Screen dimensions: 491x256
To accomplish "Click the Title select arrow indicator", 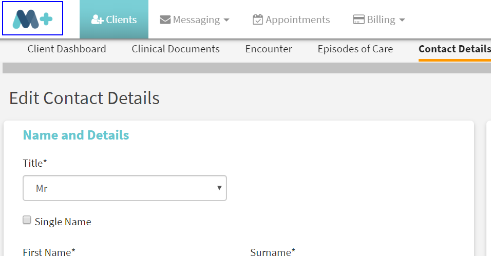I will pos(220,188).
